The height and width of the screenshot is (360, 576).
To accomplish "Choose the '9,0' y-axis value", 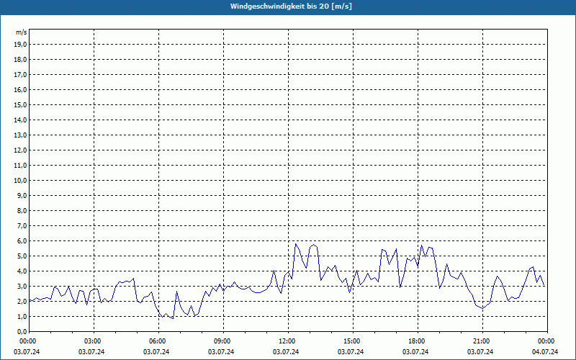I will pos(22,195).
